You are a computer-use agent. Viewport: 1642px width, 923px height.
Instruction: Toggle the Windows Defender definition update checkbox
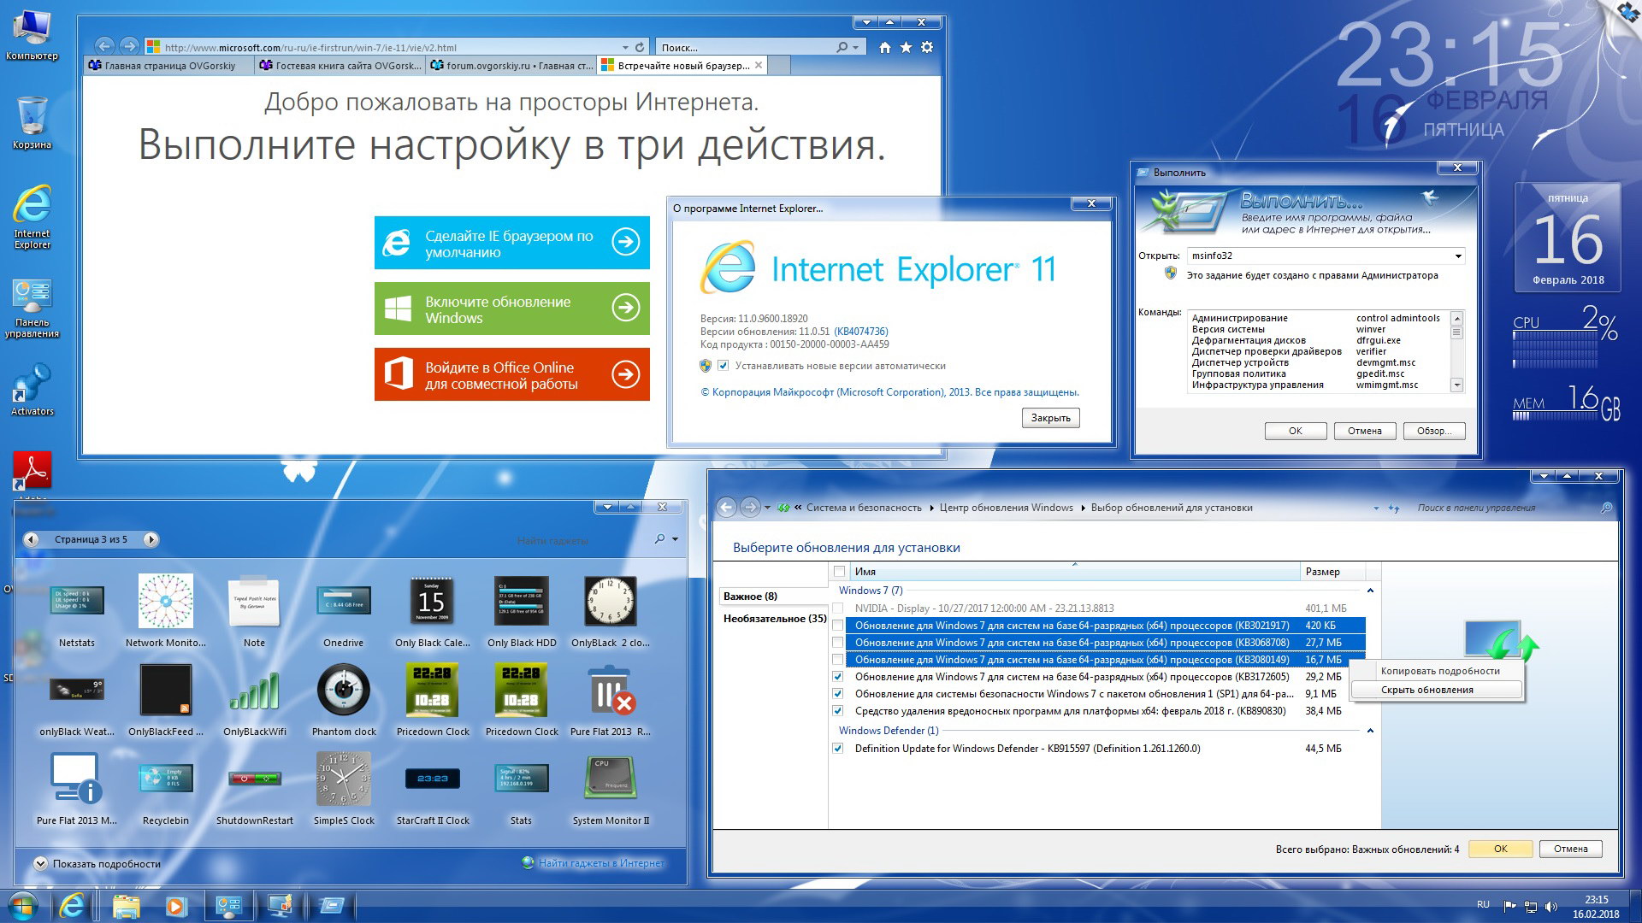[838, 749]
